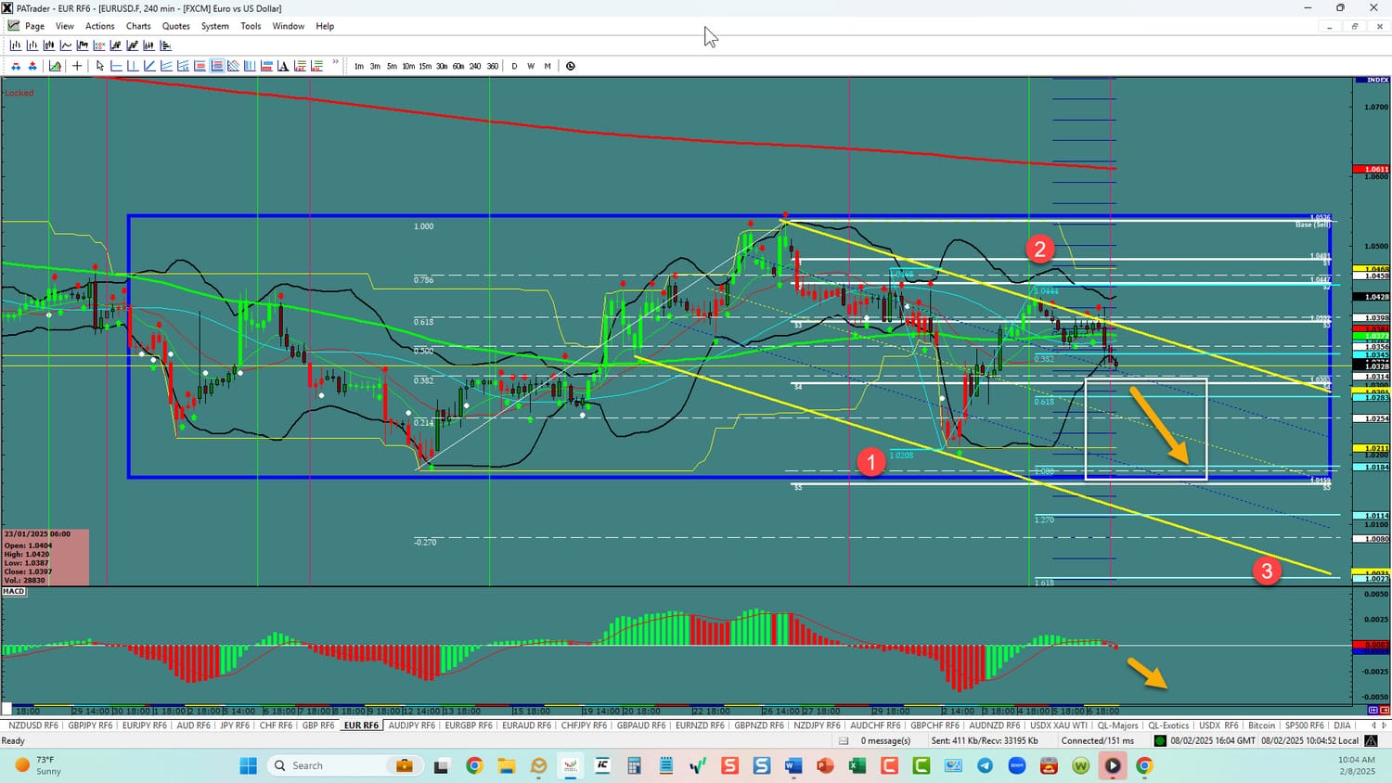Click the envelope messages icon in status bar

[844, 740]
